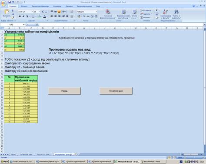Toggle bold formatting
This screenshot has height=164, width=206.
(x=20, y=16)
